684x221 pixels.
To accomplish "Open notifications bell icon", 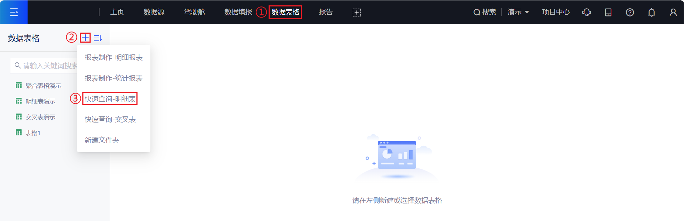I will (x=651, y=13).
